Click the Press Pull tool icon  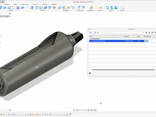click(x=32, y=8)
